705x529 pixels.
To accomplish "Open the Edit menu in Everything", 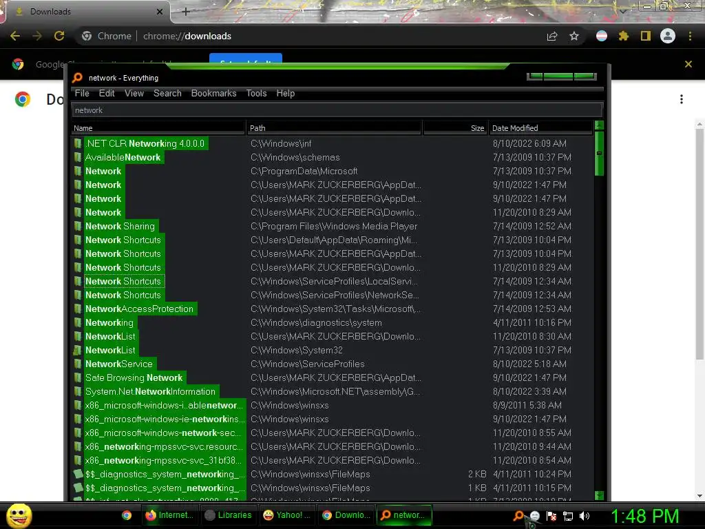I will [107, 93].
